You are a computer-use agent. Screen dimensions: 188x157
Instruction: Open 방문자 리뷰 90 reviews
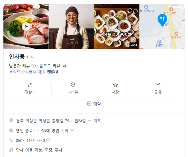[22, 66]
